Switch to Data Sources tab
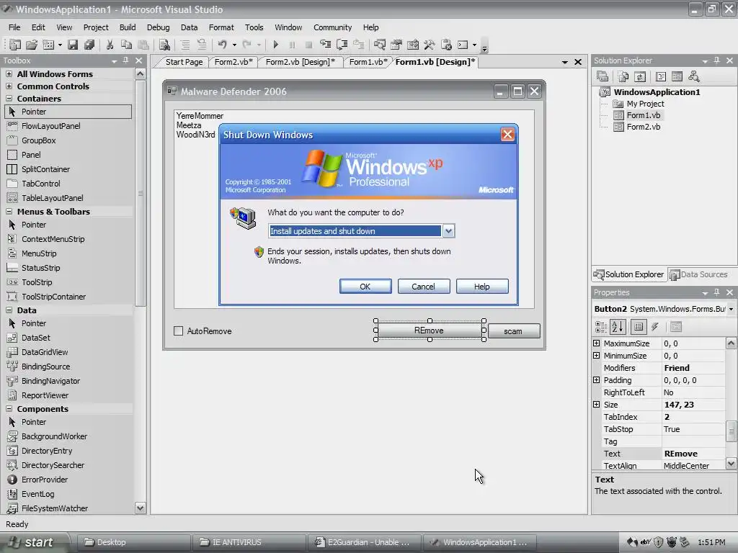Image resolution: width=738 pixels, height=553 pixels. pos(699,274)
